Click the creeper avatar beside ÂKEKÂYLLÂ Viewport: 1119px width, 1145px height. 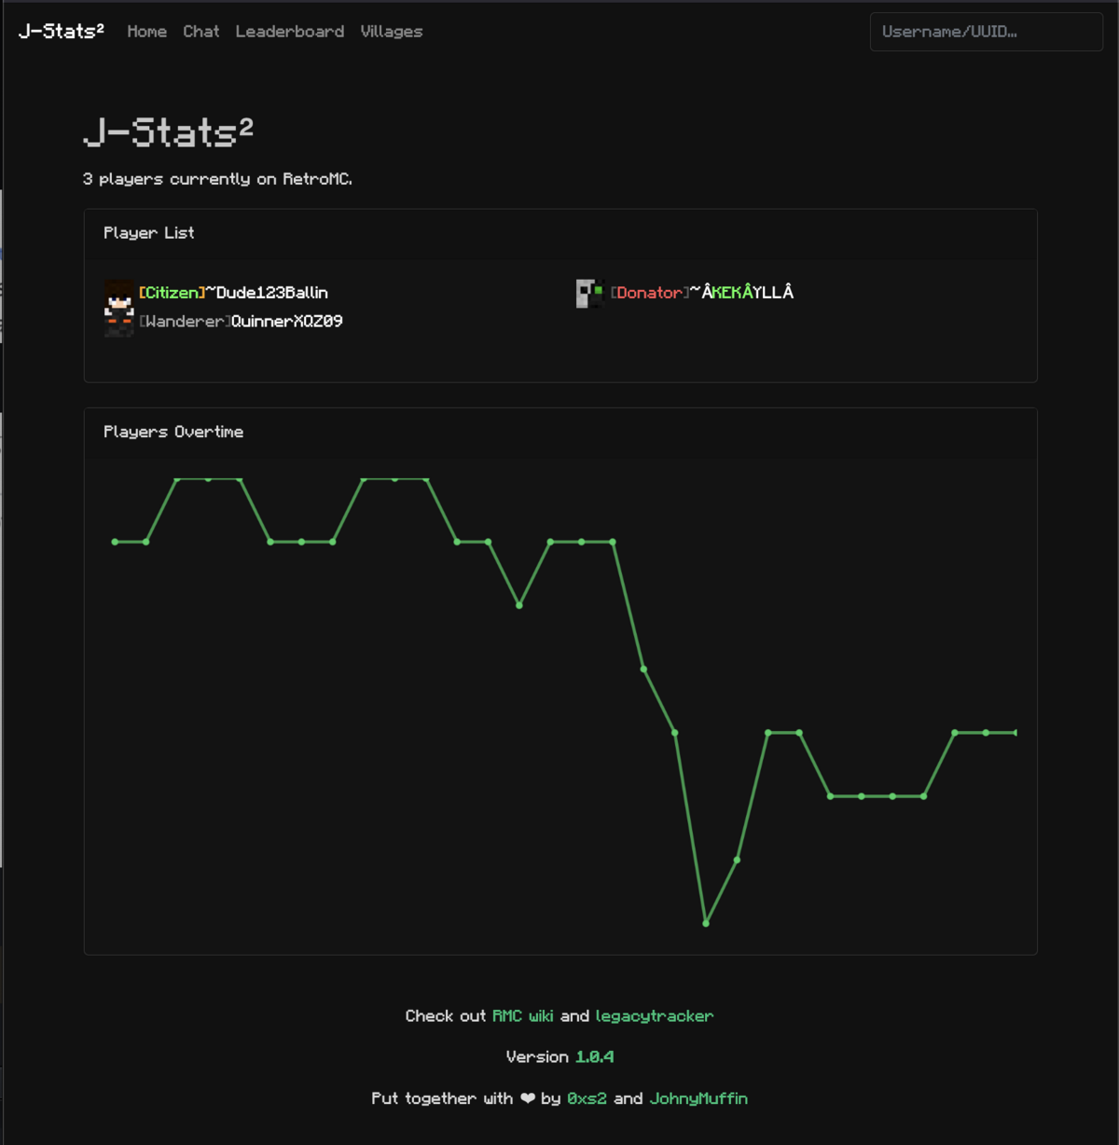(590, 292)
